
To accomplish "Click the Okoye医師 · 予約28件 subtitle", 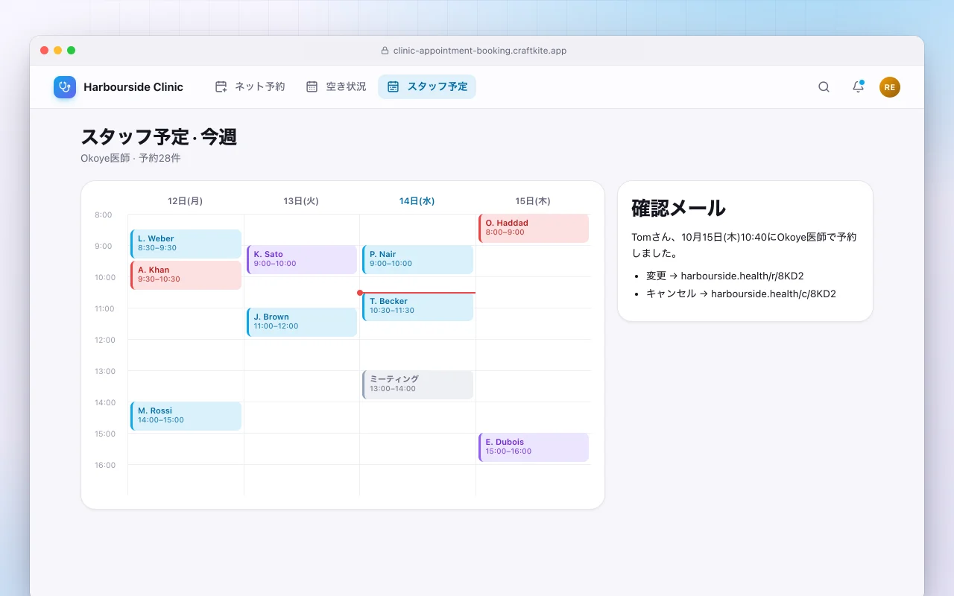I will click(x=130, y=159).
